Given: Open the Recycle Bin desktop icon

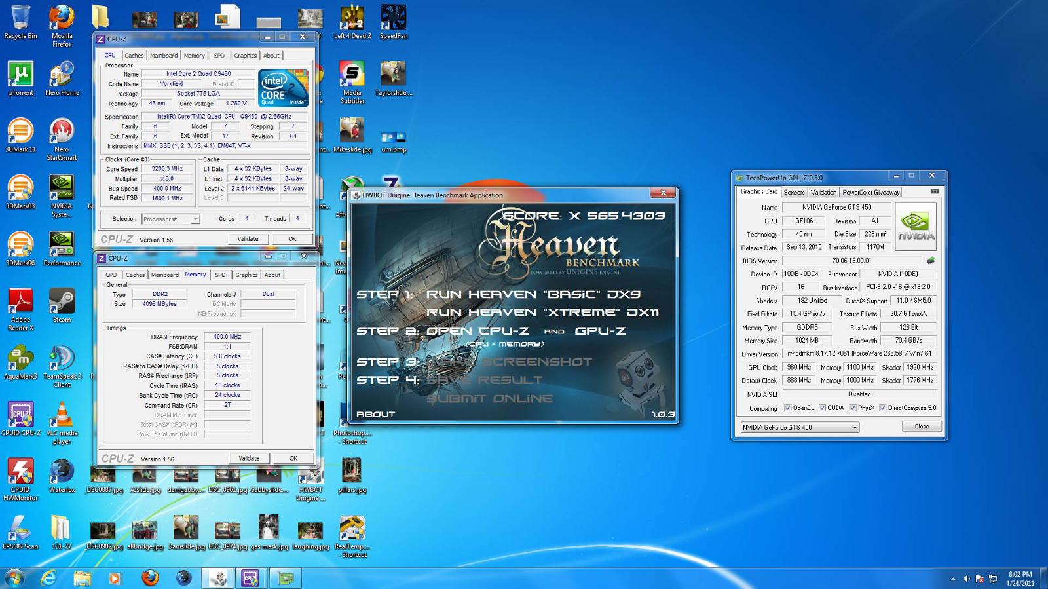Looking at the screenshot, I should [20, 22].
